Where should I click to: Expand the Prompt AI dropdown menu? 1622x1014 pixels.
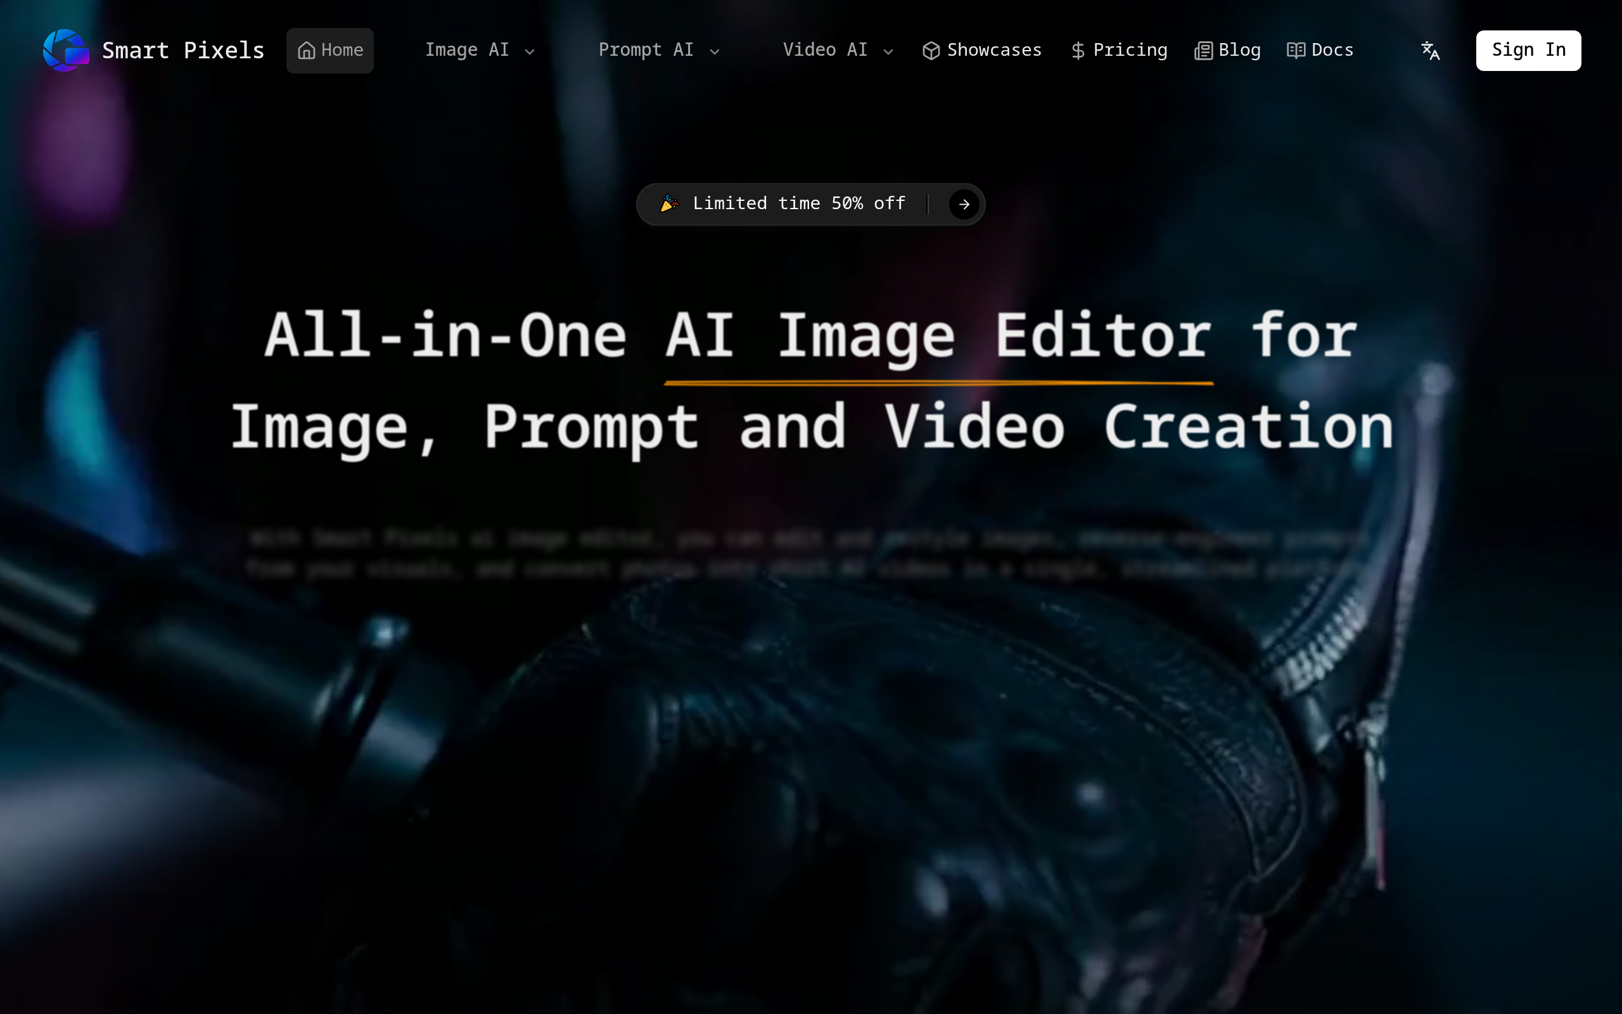coord(658,50)
